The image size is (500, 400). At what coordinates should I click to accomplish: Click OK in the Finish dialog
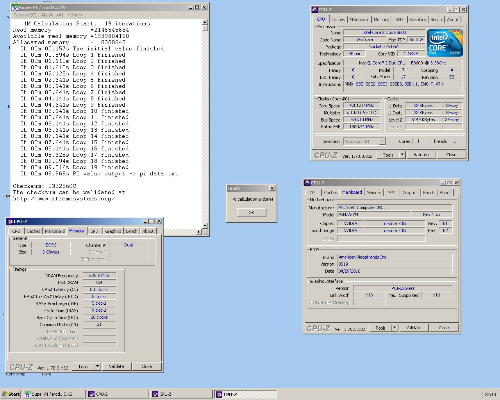252,212
